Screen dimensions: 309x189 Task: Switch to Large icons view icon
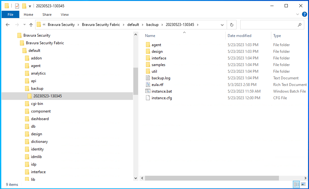coord(303,185)
